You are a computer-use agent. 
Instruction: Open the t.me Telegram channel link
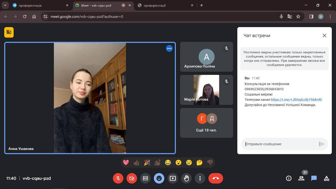(296, 99)
